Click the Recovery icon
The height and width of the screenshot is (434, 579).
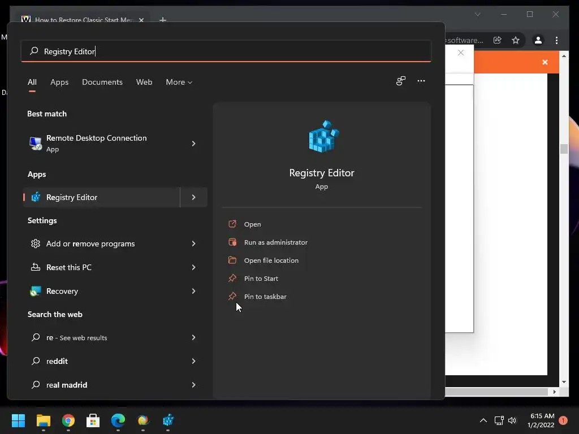click(x=36, y=291)
